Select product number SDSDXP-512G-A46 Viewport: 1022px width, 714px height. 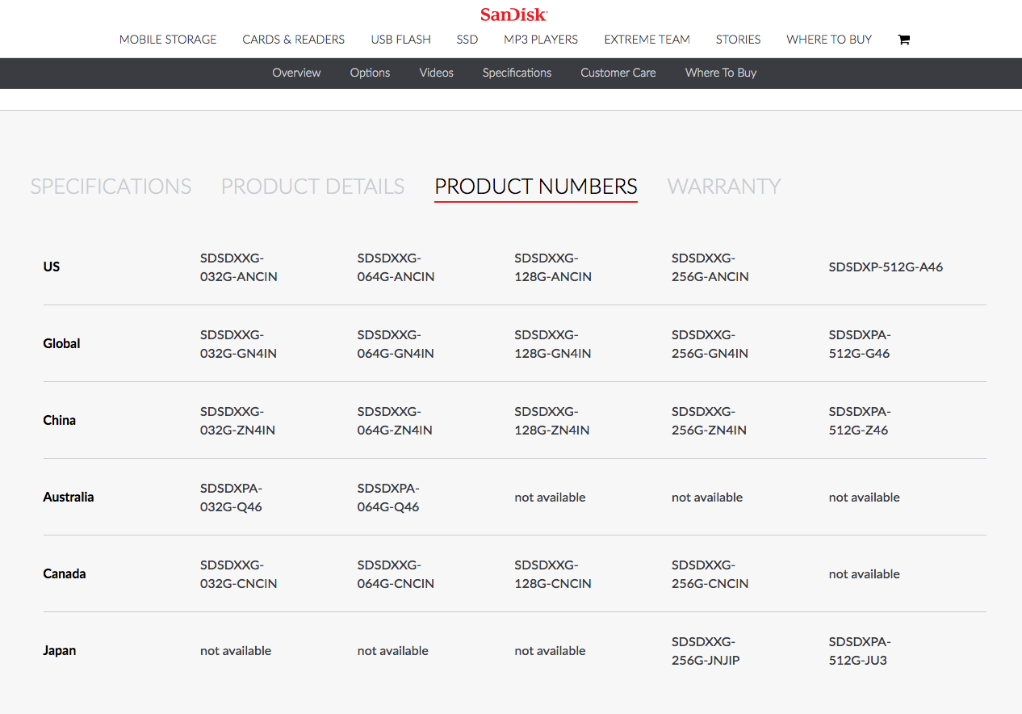(x=886, y=267)
